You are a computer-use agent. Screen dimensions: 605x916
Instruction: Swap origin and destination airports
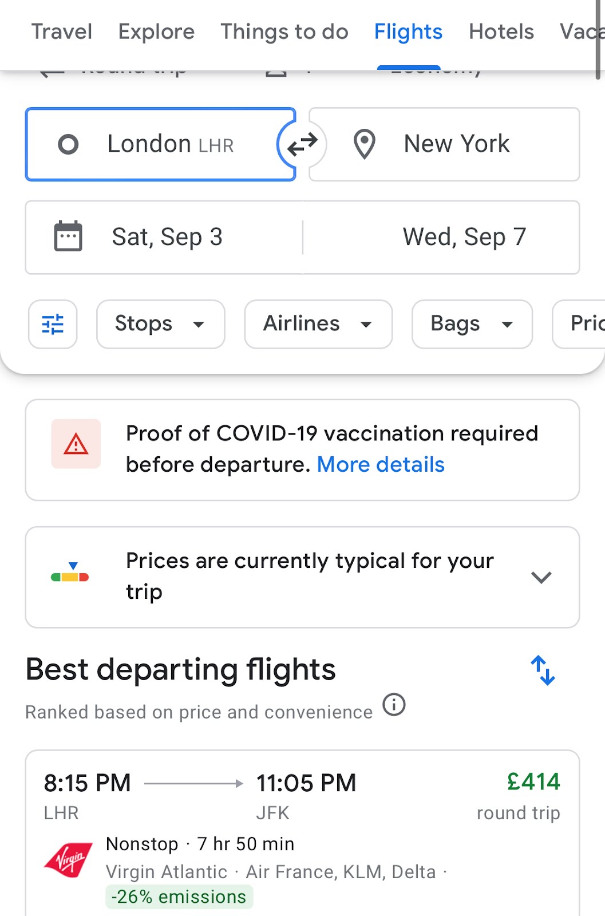click(302, 144)
